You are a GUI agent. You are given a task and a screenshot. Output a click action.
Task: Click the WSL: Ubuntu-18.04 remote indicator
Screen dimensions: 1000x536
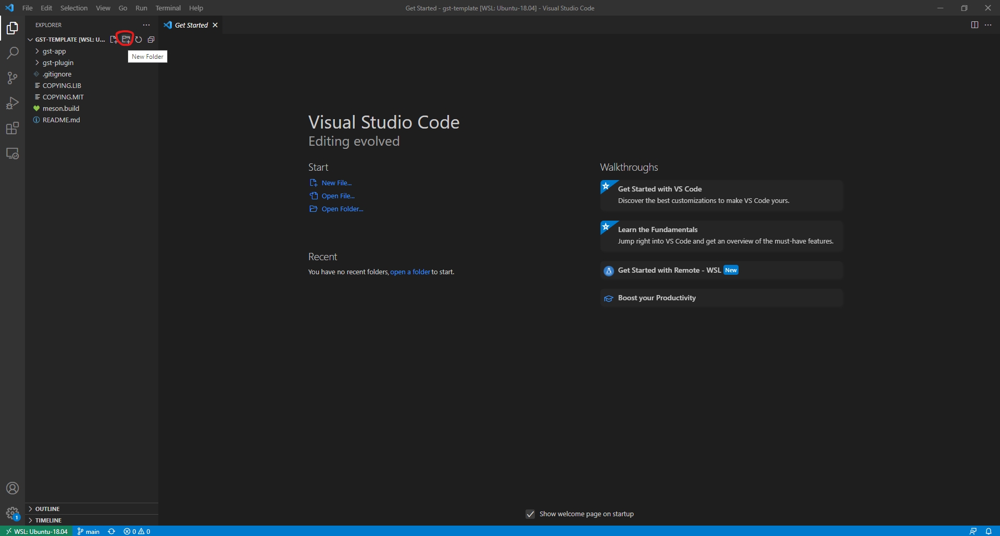(36, 531)
